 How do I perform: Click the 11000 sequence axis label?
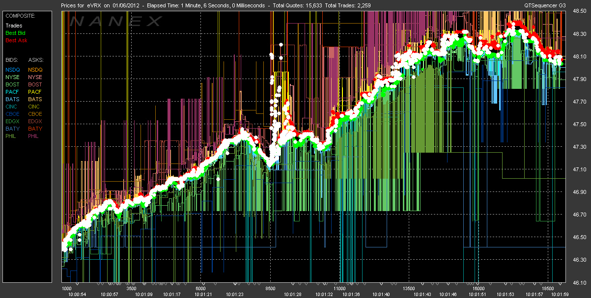[340, 289]
